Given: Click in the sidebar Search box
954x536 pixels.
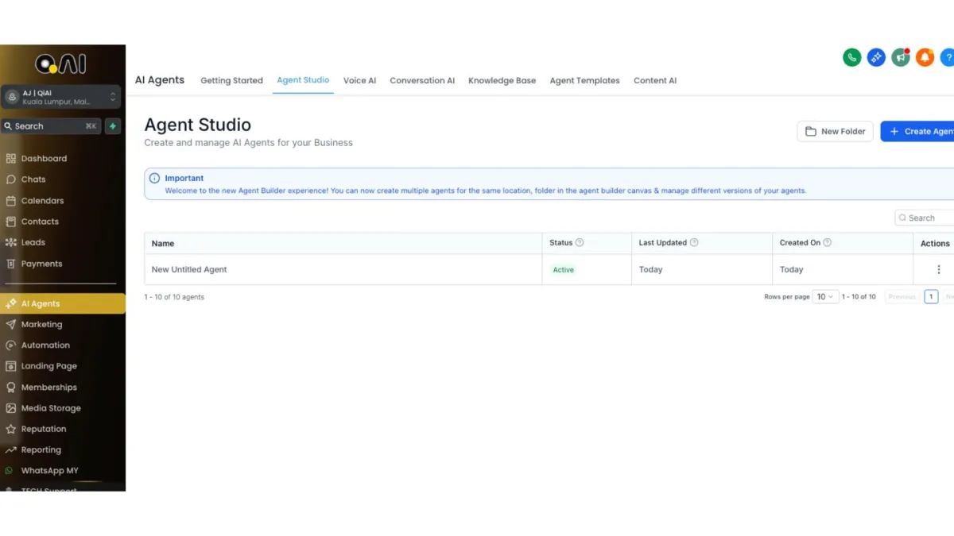Looking at the screenshot, I should point(51,126).
